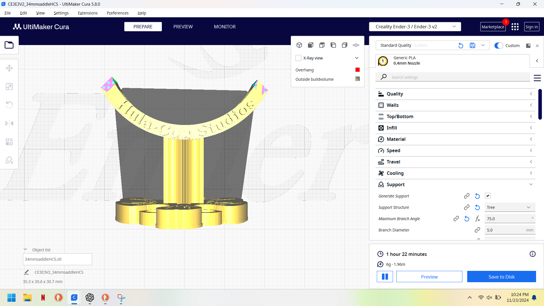The width and height of the screenshot is (544, 306).
Task: Switch to front view camera icon
Action: coord(311,45)
